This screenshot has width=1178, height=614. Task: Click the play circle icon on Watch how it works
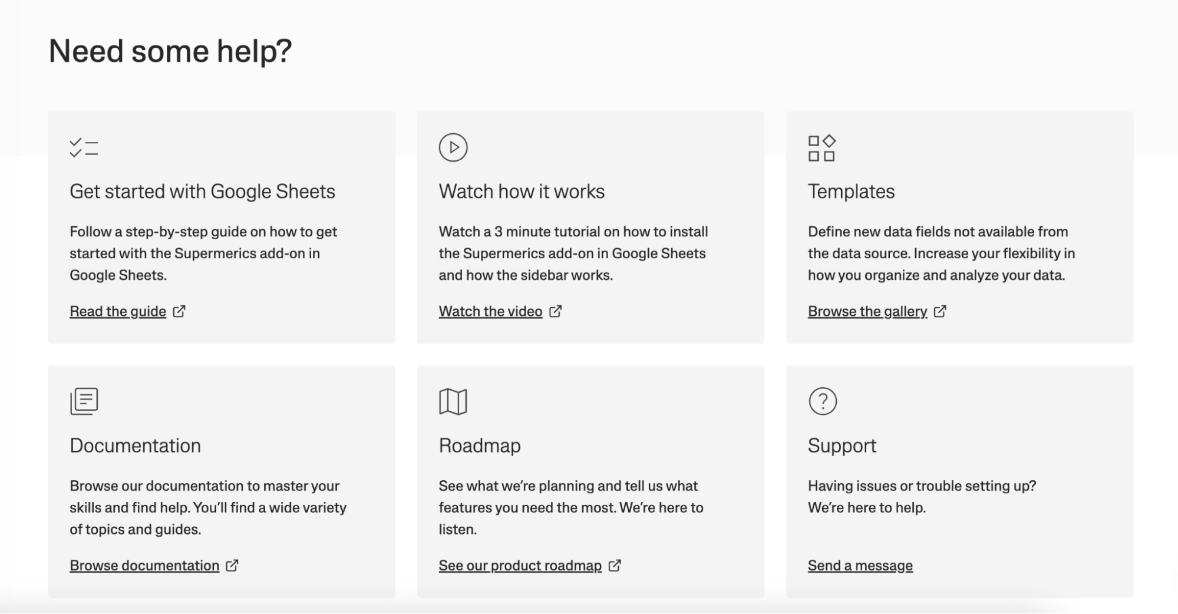453,147
